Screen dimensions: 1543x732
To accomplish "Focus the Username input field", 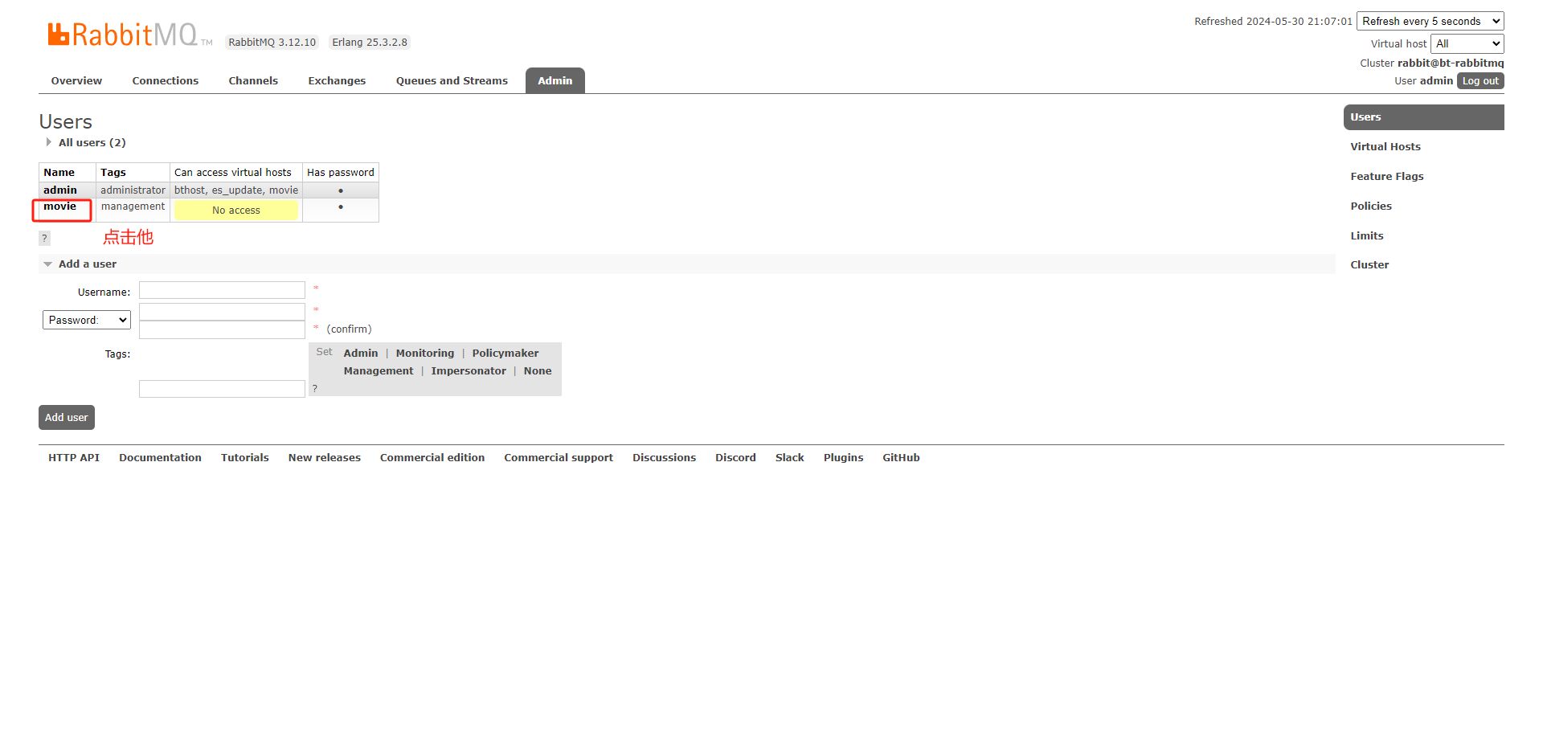I will click(222, 290).
